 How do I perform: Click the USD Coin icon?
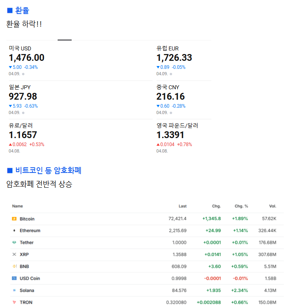click(x=14, y=278)
